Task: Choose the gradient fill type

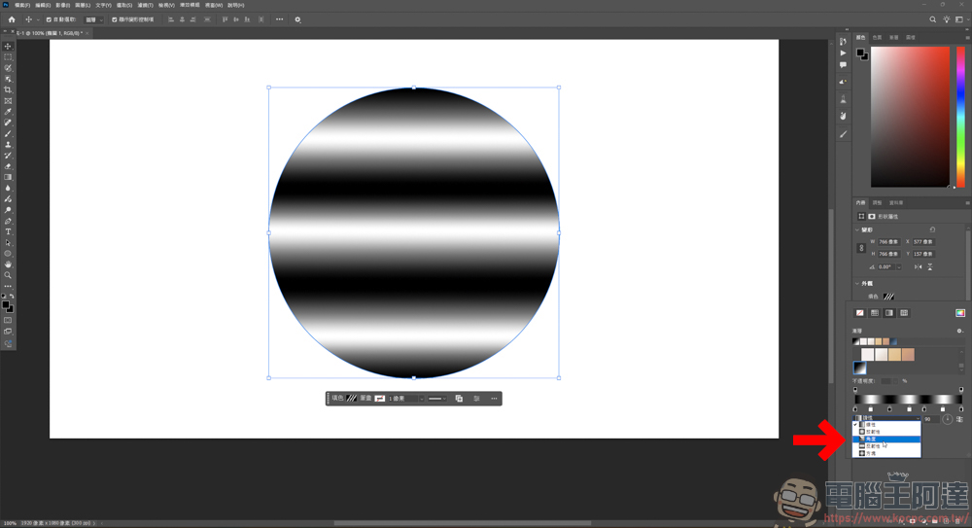Action: pyautogui.click(x=889, y=313)
